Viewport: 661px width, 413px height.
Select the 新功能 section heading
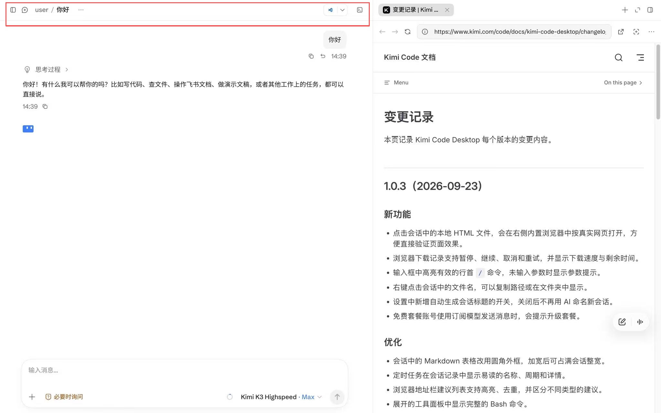(x=397, y=214)
